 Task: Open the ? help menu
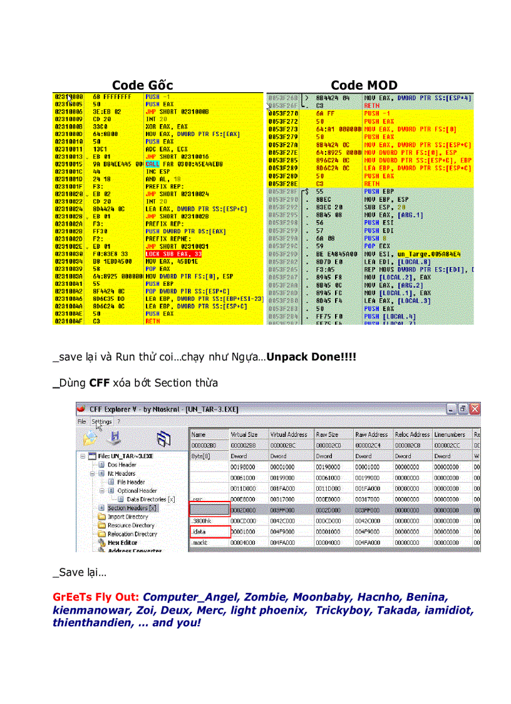point(118,422)
